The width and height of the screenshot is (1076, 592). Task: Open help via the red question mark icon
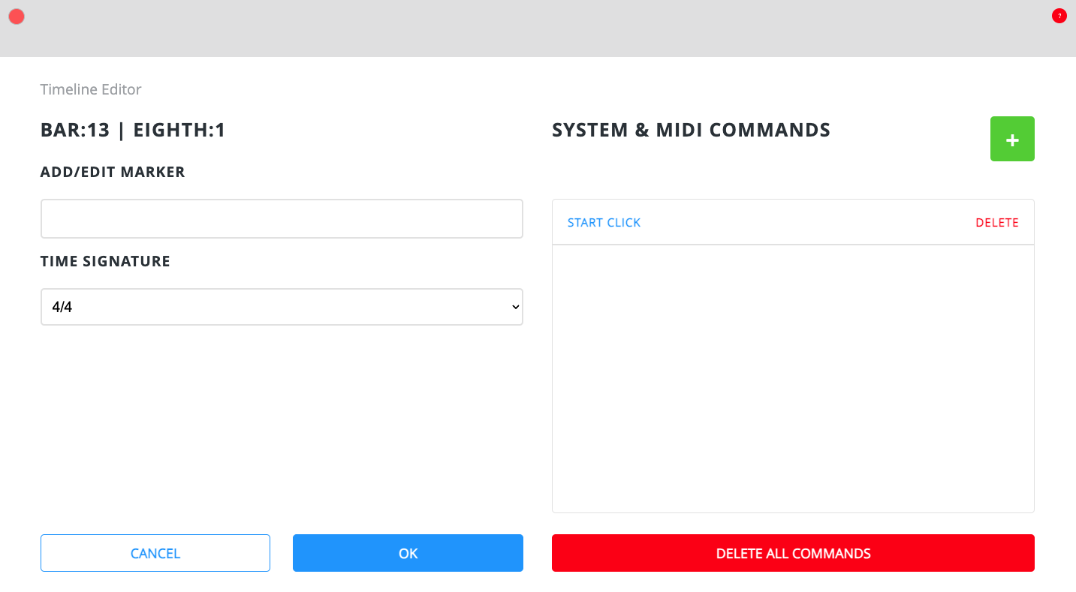[x=1059, y=15]
